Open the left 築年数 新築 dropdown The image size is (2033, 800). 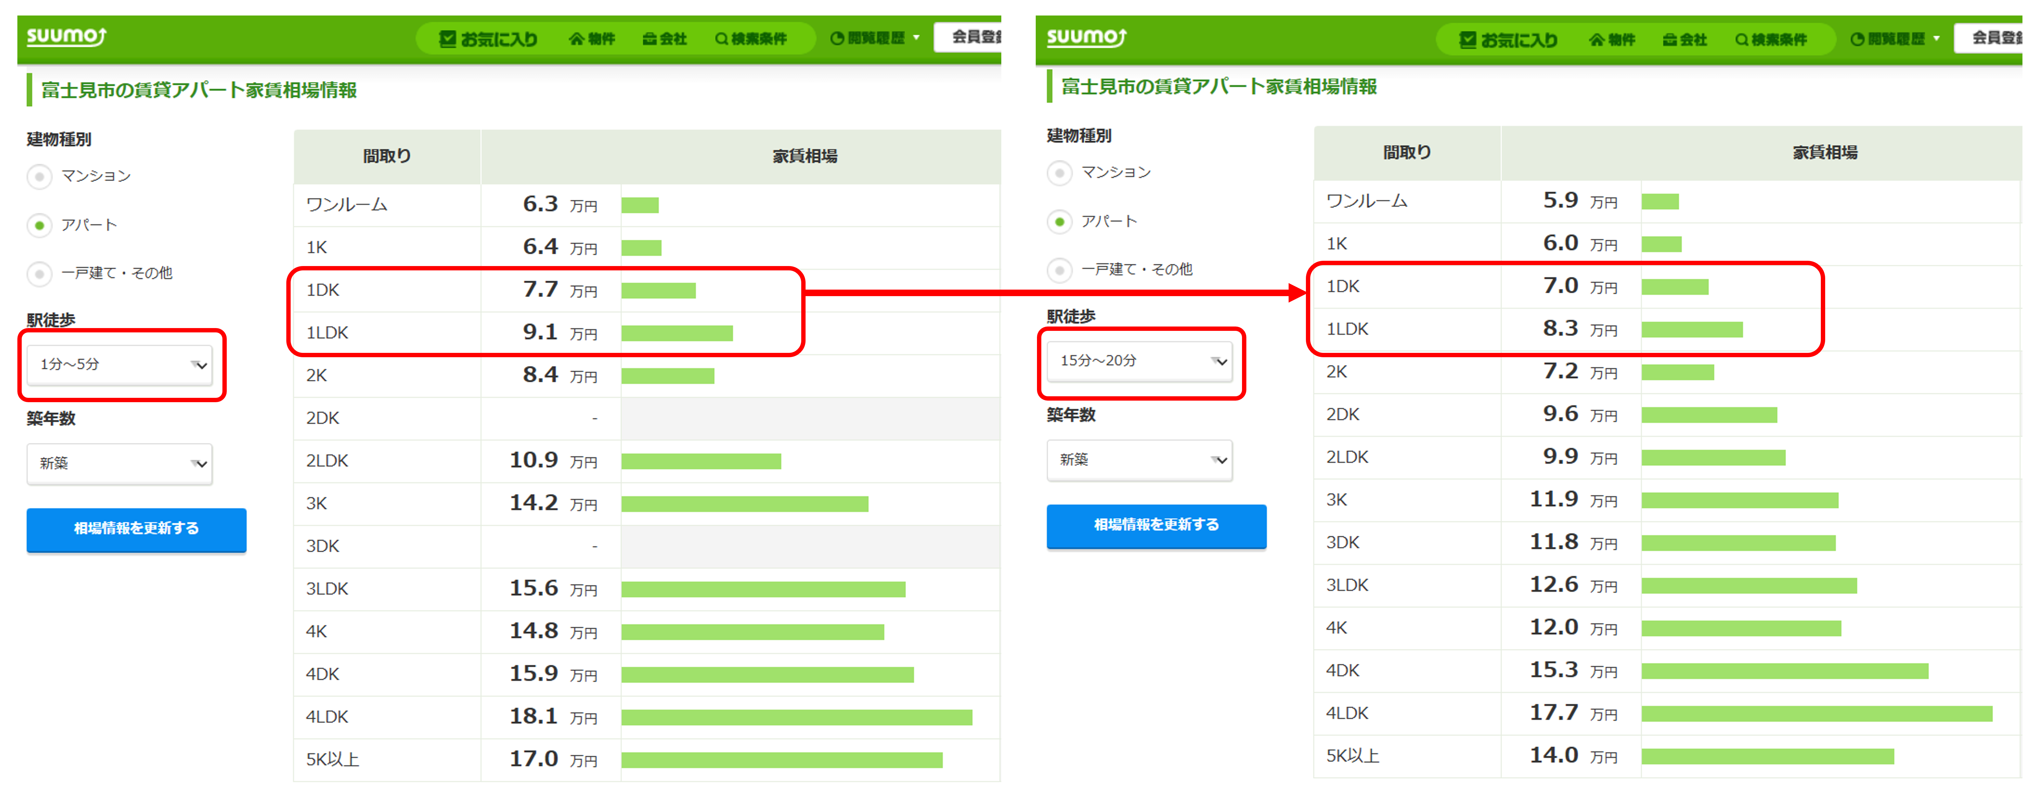click(120, 464)
